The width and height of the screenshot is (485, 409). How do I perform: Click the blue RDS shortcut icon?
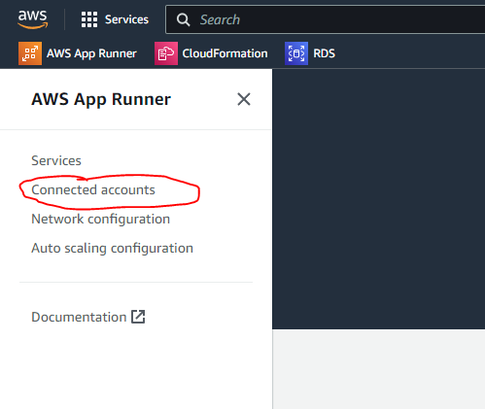tap(296, 53)
